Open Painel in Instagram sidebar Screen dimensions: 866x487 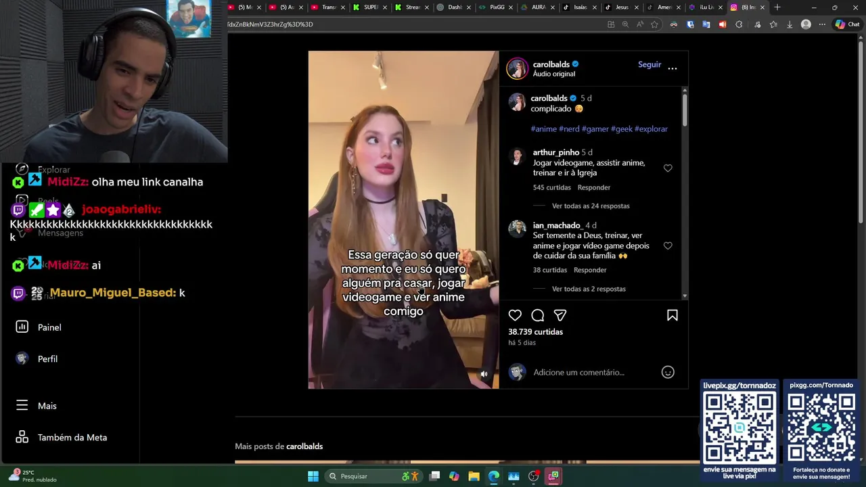[x=39, y=327]
